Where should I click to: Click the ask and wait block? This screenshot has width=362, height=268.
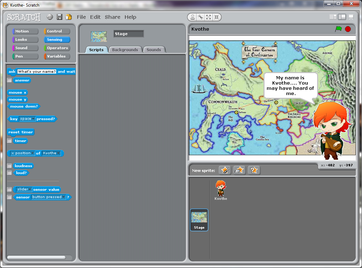point(41,72)
